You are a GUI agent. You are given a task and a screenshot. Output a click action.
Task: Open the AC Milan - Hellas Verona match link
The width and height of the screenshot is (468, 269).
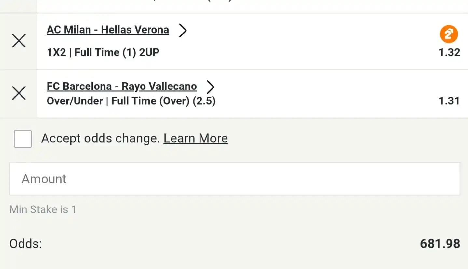[108, 30]
